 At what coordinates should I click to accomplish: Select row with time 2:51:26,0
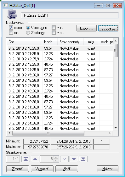[x=60, y=107]
